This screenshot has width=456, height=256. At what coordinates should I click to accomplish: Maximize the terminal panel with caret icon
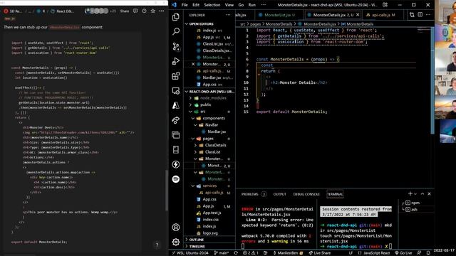423,193
